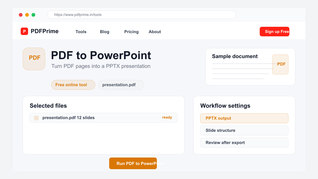The height and width of the screenshot is (179, 318).
Task: Maximize window using green dot
Action: pos(33,15)
